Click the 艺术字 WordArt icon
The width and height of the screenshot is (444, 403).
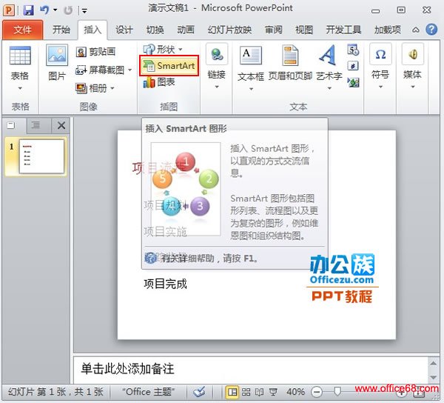coord(329,55)
